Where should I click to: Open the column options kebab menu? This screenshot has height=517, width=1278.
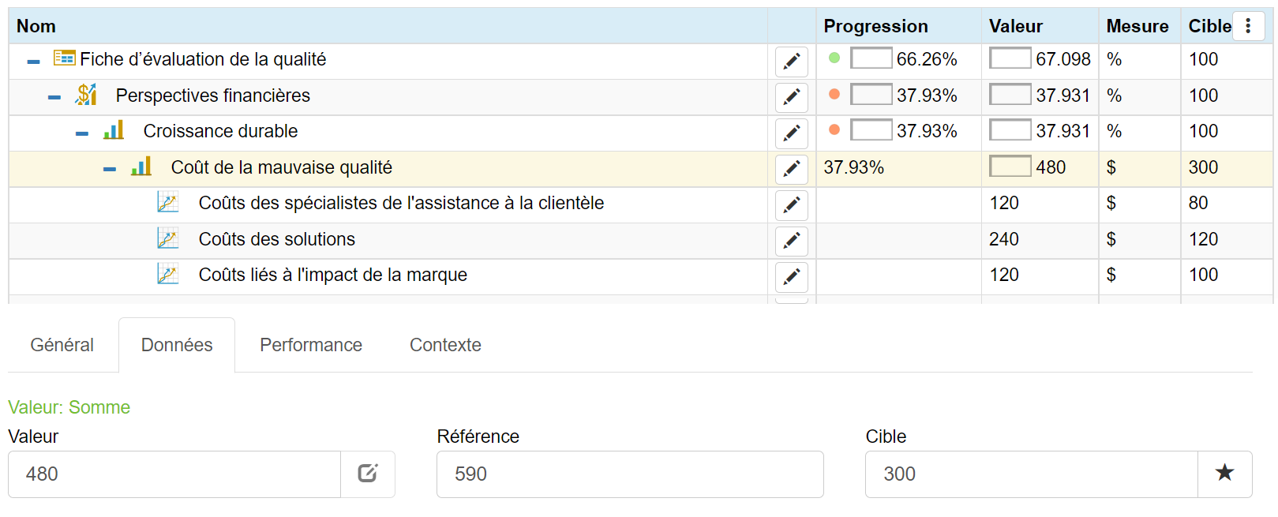pyautogui.click(x=1249, y=26)
